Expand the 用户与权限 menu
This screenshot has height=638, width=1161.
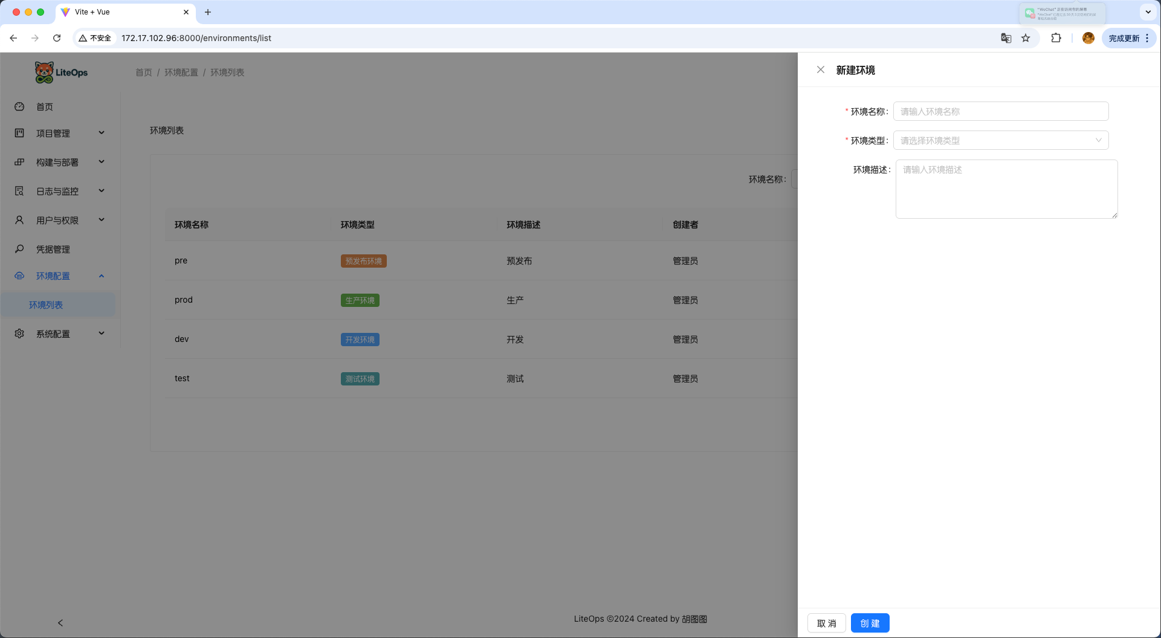point(60,221)
